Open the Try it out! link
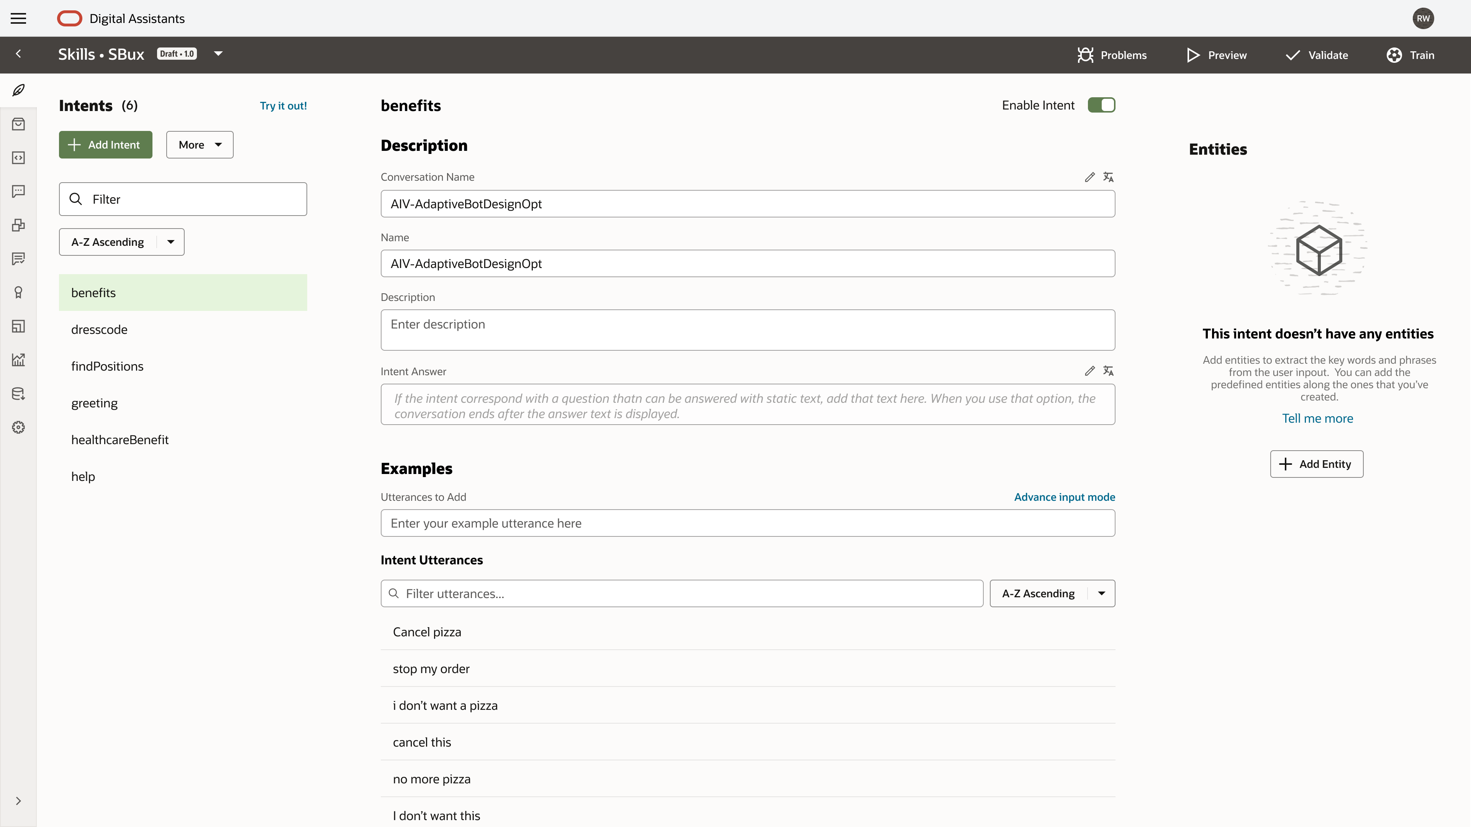1471x827 pixels. pos(283,106)
